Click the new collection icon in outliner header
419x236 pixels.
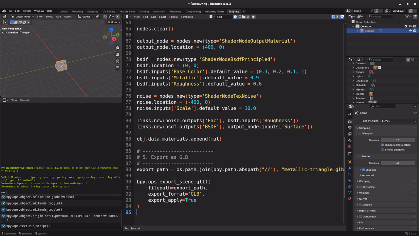415,16
